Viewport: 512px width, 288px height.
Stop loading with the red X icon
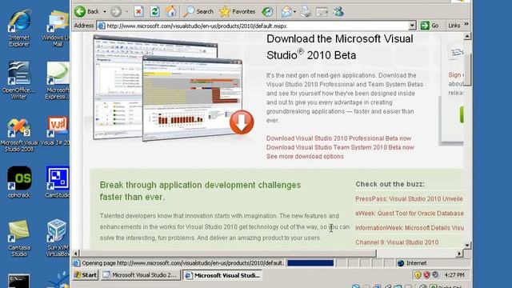click(138, 12)
